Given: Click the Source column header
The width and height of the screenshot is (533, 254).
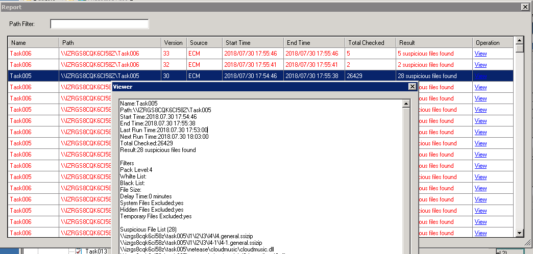Looking at the screenshot, I should (204, 43).
